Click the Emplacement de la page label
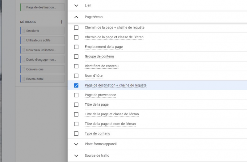The height and width of the screenshot is (162, 247). tap(104, 47)
